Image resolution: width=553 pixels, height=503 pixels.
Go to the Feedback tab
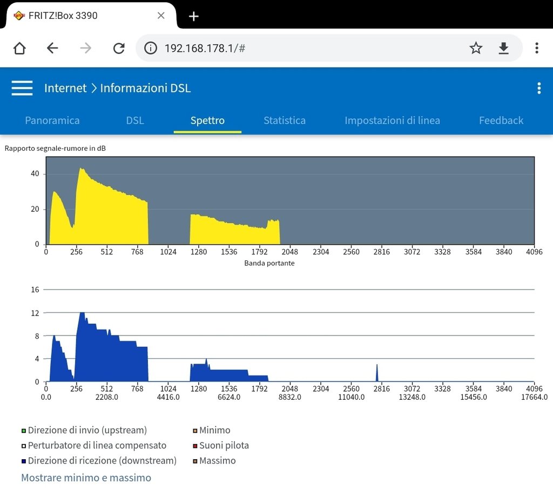click(501, 120)
